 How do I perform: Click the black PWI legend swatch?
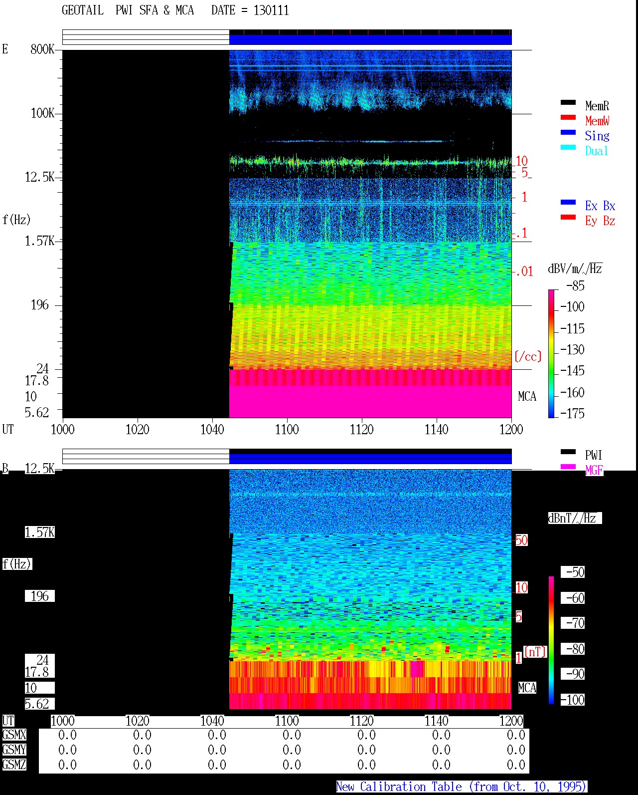point(568,452)
